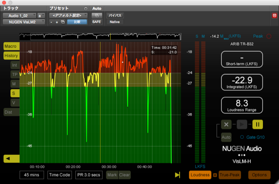Image resolution: width=279 pixels, height=184 pixels.
Task: Toggle the Dist distribution view
Action: point(12,112)
